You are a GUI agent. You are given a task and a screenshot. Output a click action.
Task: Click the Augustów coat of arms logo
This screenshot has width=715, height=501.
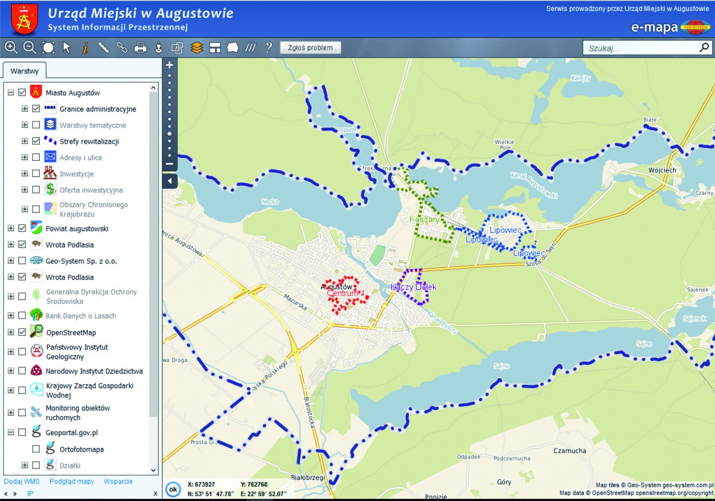coord(24,19)
